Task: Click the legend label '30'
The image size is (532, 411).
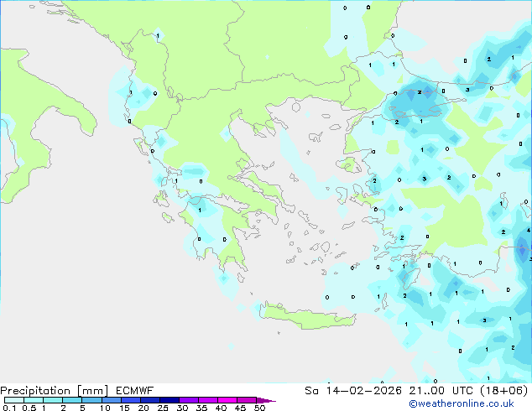Action: tap(182, 408)
